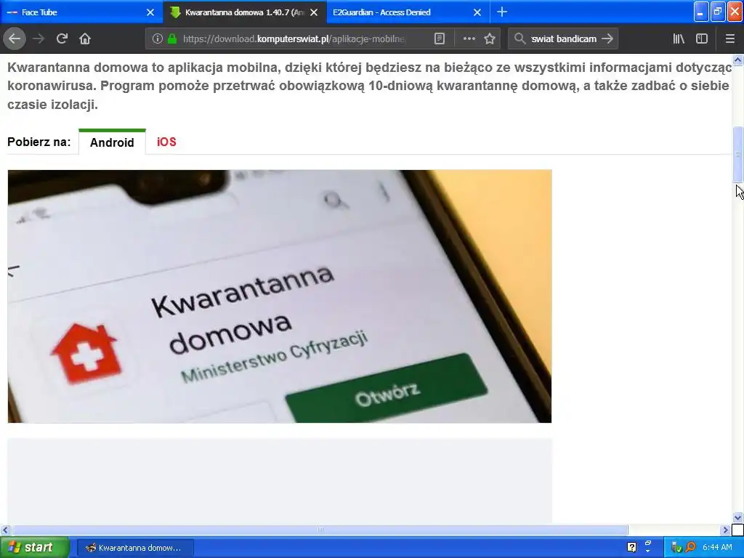Click the help question mark tray icon
This screenshot has width=744, height=558.
coord(631,548)
